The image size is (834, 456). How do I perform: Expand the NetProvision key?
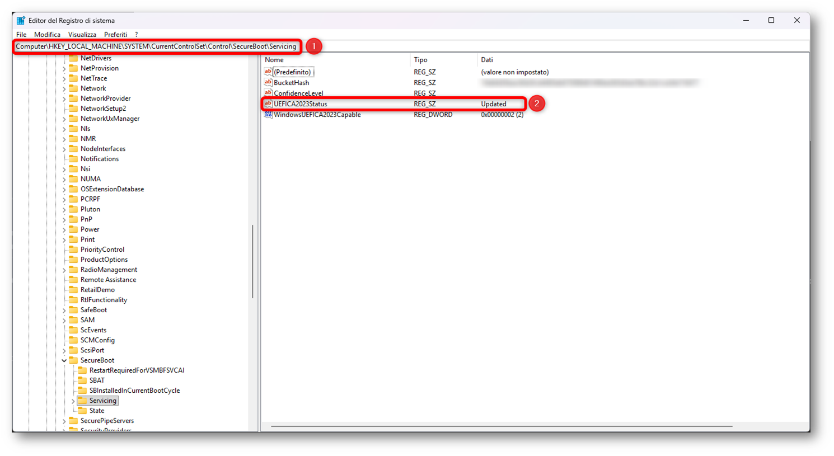pos(64,69)
